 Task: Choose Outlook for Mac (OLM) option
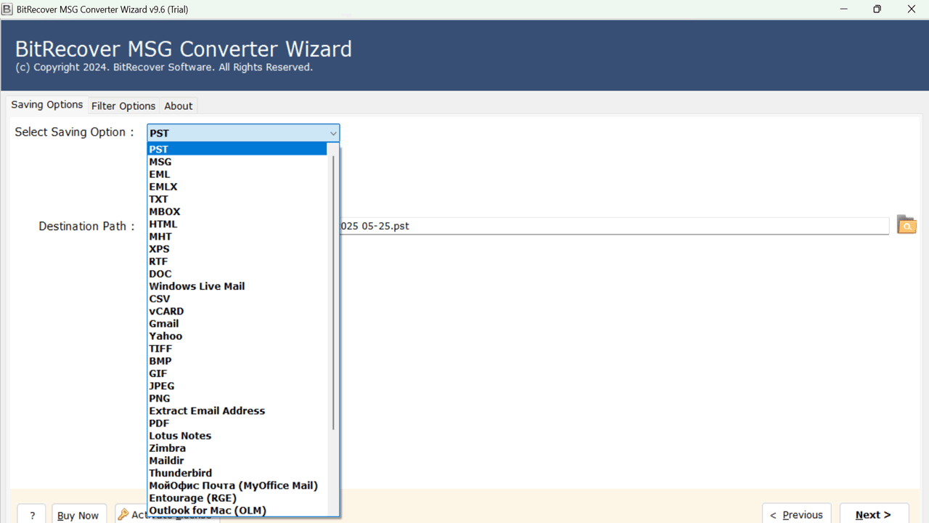[x=237, y=510]
